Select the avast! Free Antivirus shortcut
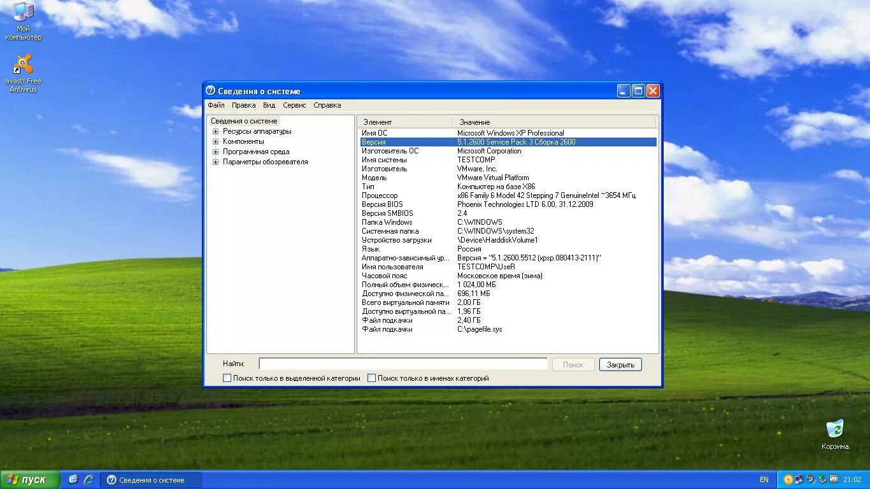This screenshot has width=870, height=489. pos(24,73)
